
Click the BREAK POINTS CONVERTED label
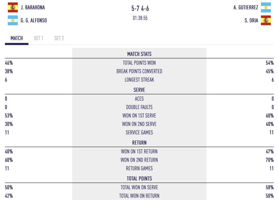(x=139, y=71)
